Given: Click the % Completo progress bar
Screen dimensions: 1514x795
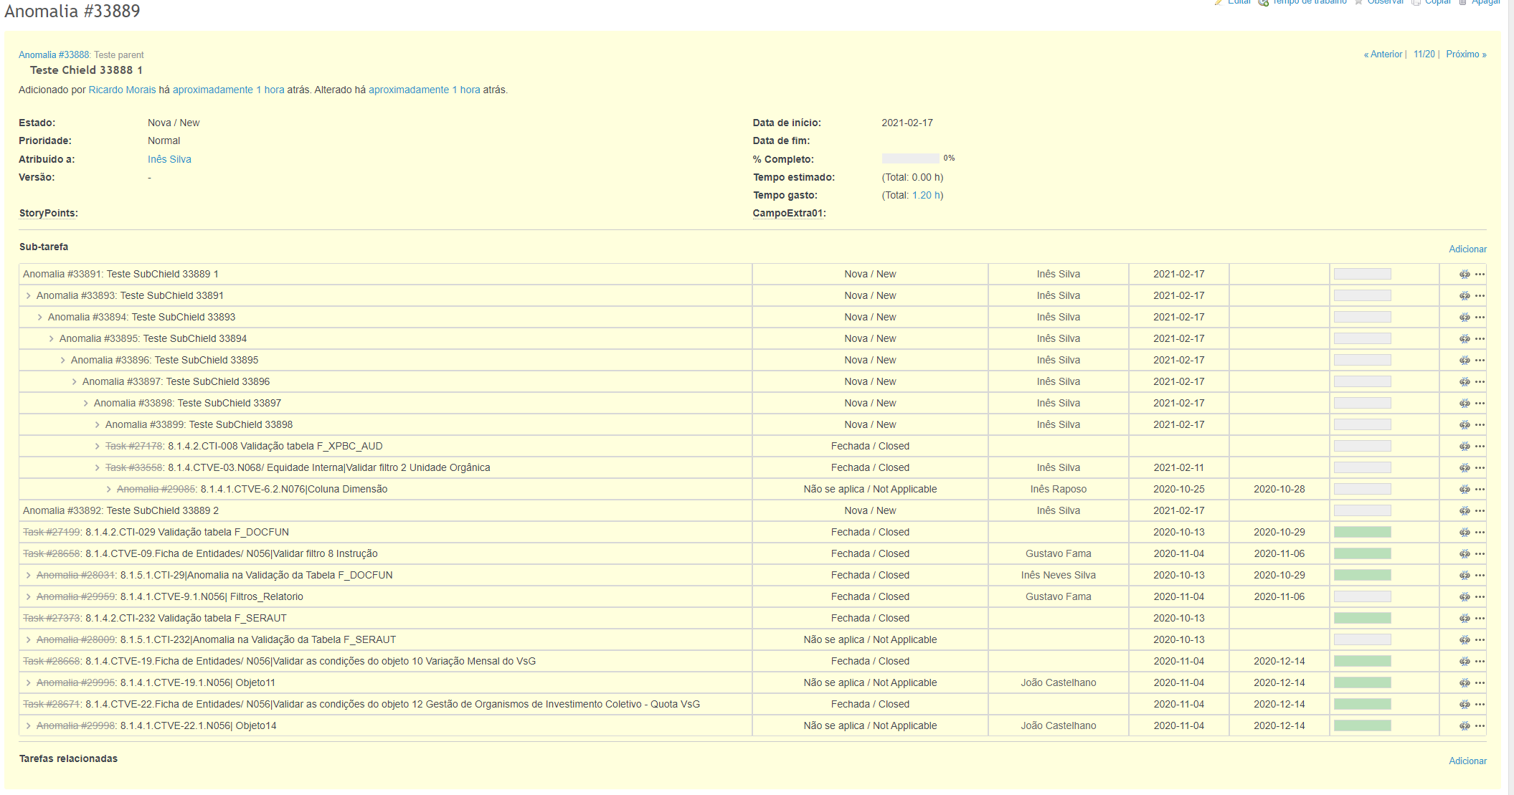Looking at the screenshot, I should 910,158.
